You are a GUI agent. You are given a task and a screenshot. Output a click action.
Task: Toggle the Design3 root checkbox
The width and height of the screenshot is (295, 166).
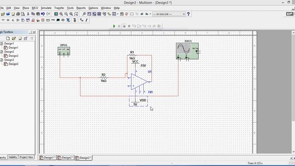click(x=1, y=60)
